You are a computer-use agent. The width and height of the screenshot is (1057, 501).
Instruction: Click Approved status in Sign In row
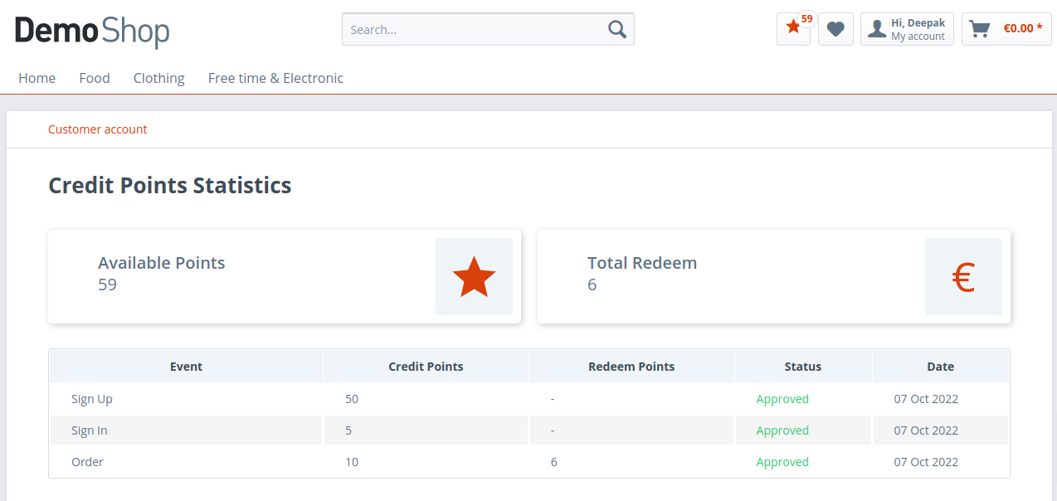click(x=782, y=430)
